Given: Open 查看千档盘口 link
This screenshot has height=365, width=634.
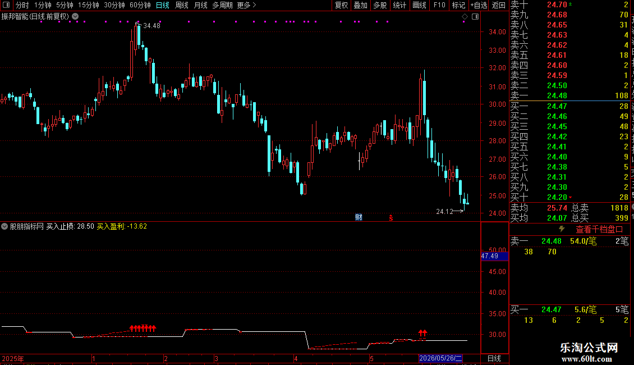Looking at the screenshot, I should coord(599,230).
